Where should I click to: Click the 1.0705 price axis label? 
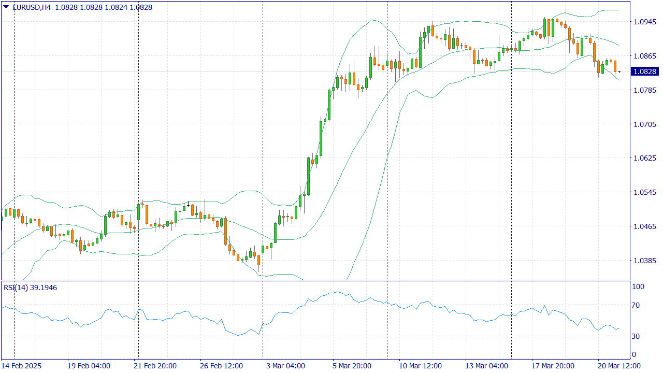(645, 124)
